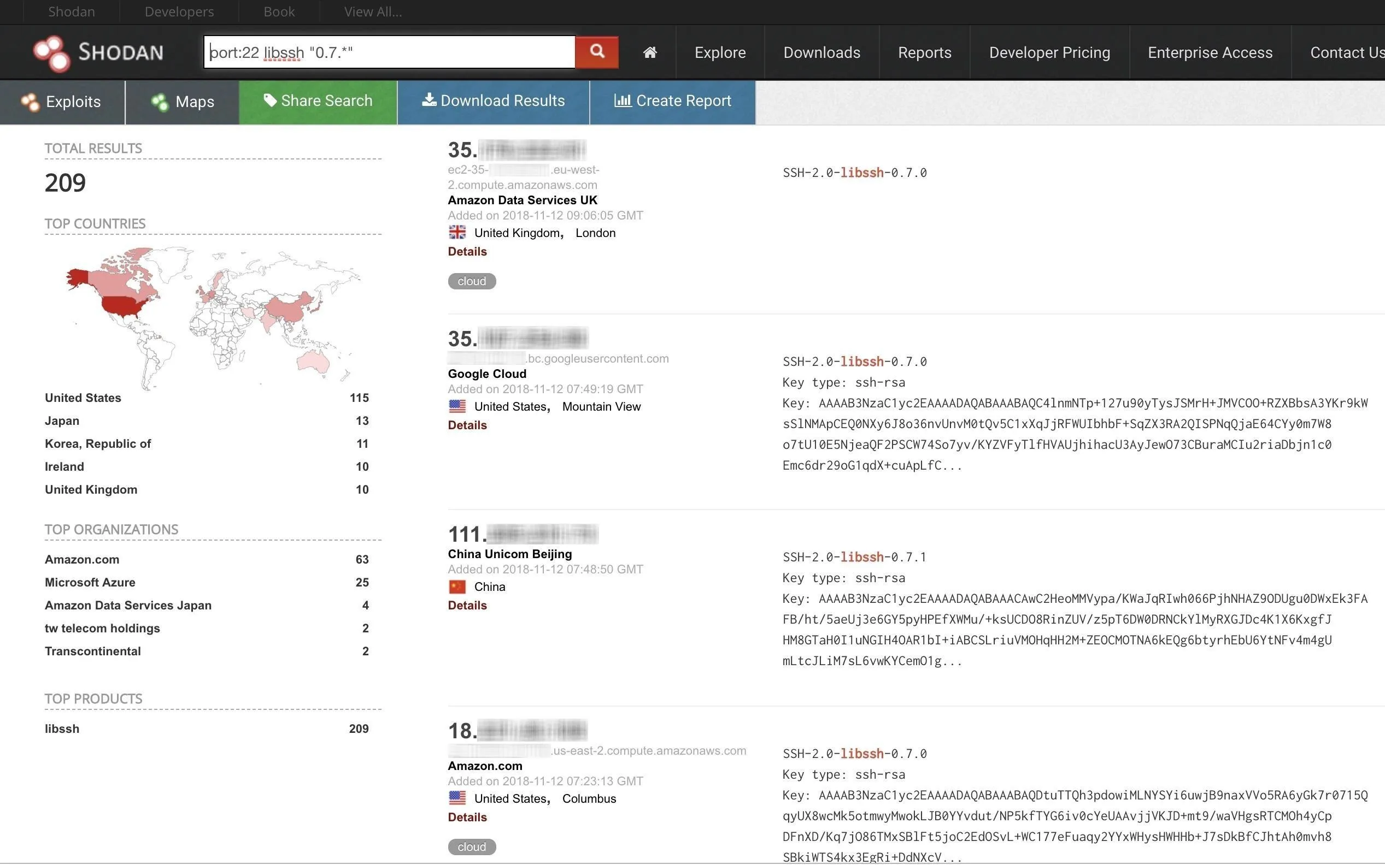Filter by Japan country
Image resolution: width=1385 pixels, height=865 pixels.
pos(62,420)
